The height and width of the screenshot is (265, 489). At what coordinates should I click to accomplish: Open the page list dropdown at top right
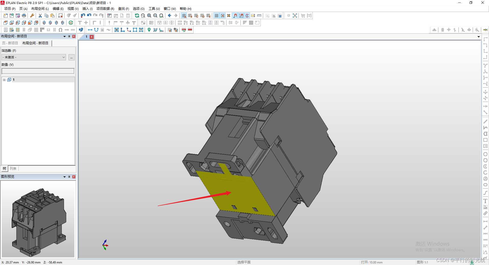pos(479,37)
